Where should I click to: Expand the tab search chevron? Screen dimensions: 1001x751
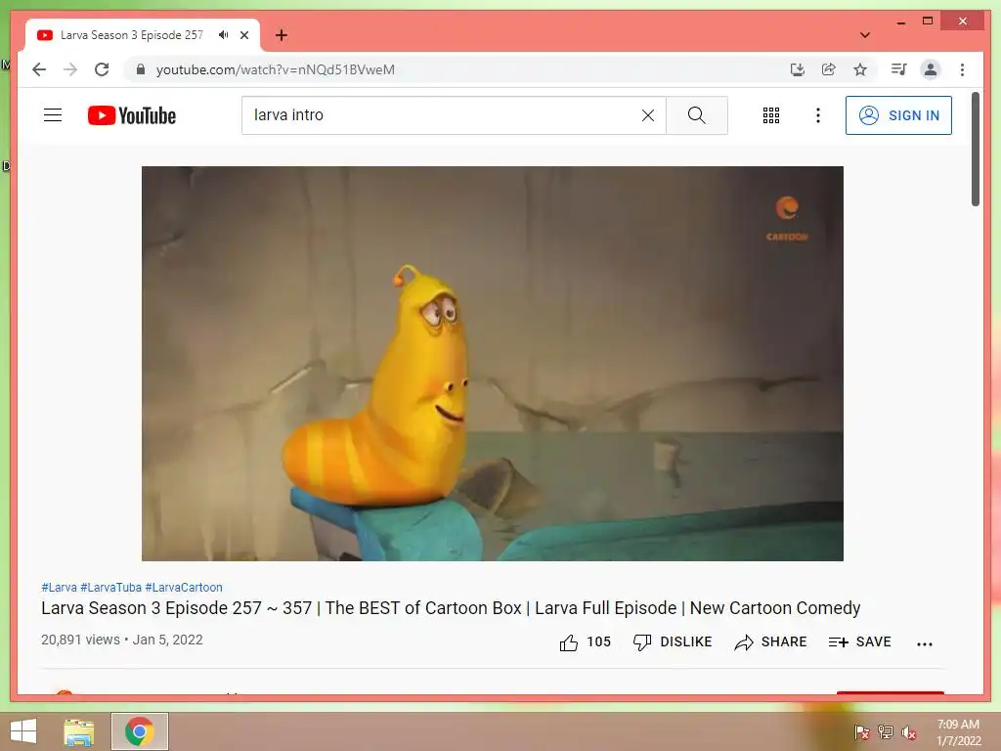pos(865,35)
